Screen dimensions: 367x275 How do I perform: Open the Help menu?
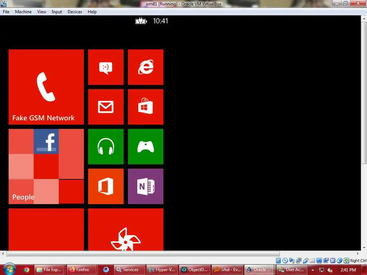(92, 12)
